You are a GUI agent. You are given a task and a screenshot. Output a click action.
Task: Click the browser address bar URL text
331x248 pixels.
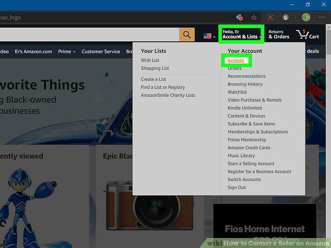pos(10,18)
